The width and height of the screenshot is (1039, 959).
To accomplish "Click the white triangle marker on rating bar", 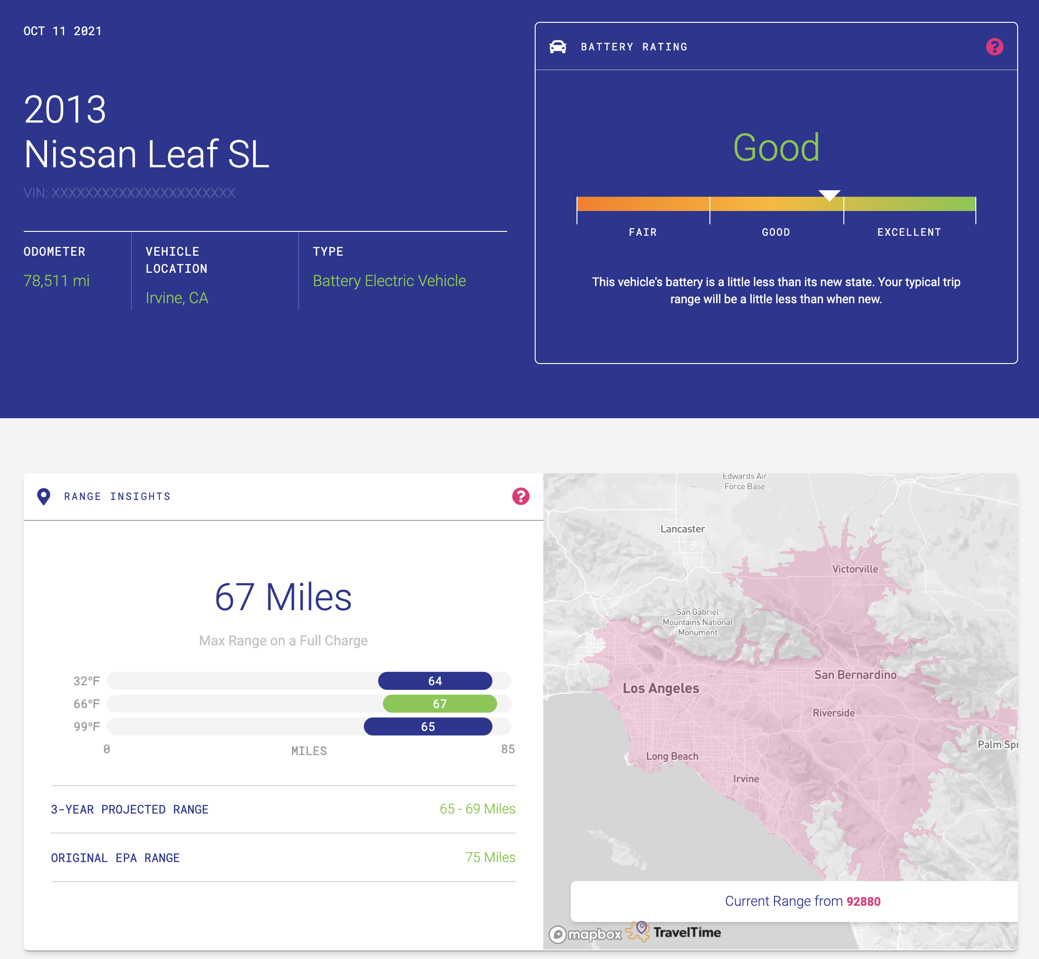I will (x=829, y=195).
